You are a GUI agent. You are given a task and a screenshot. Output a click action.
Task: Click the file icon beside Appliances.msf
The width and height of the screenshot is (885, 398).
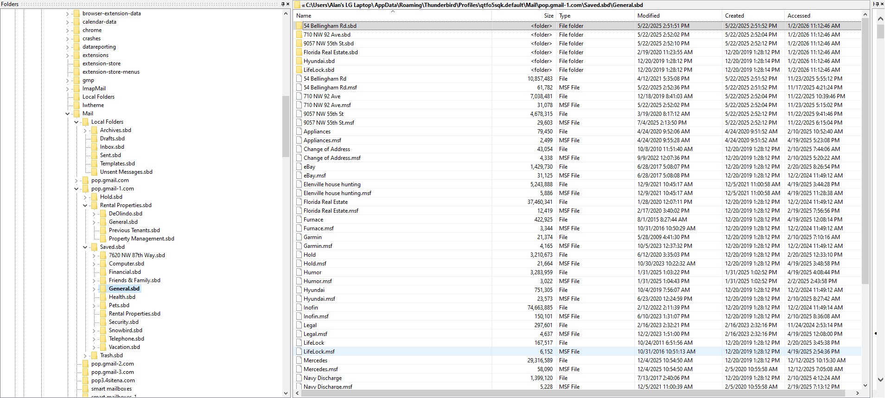pyautogui.click(x=299, y=140)
